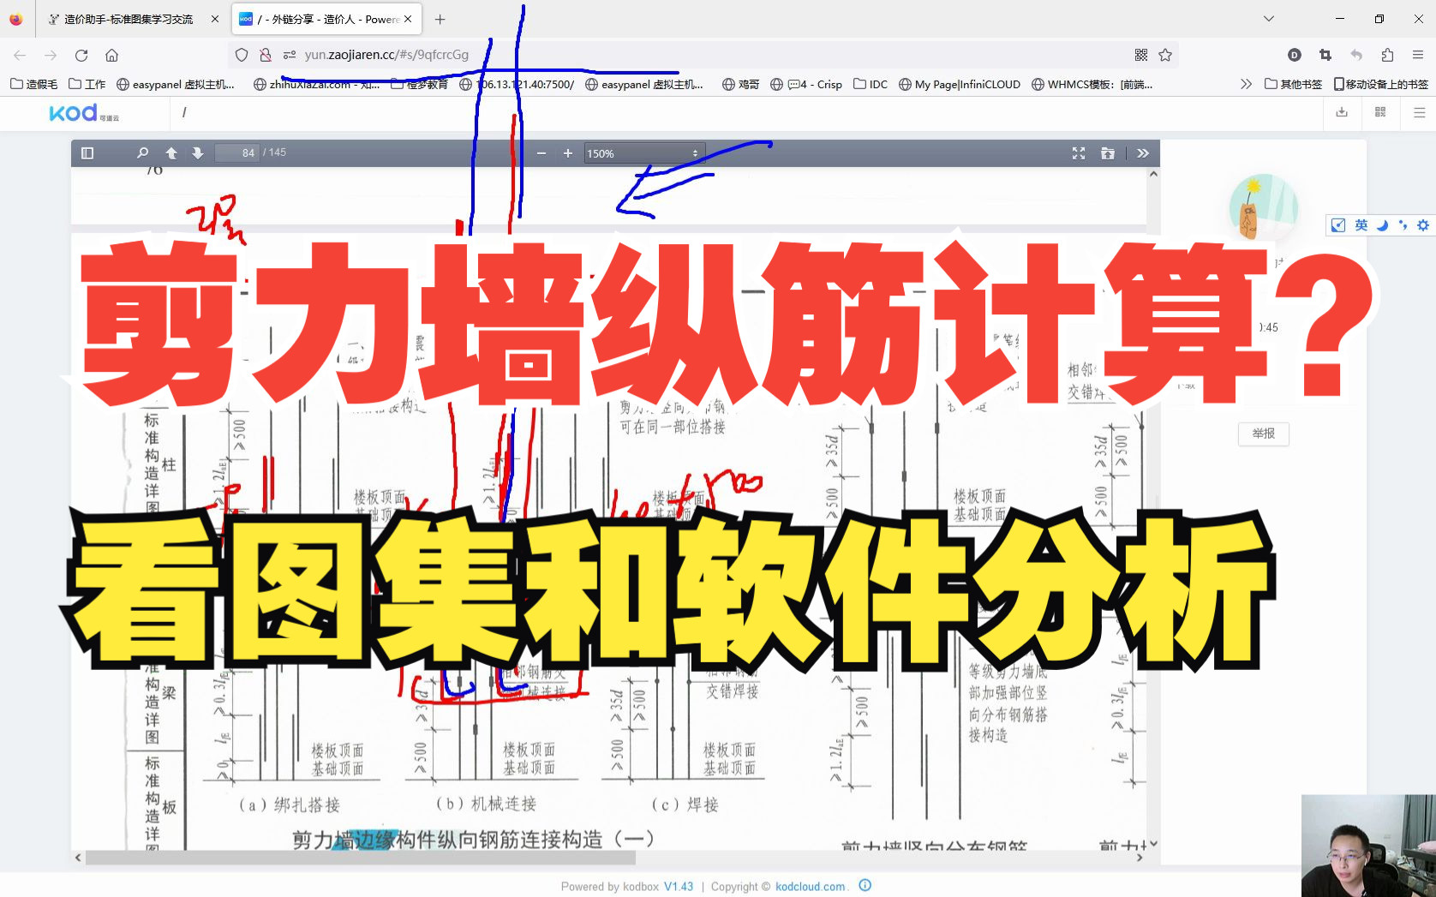Screen dimensions: 1436x897
Task: Click the address bar URL
Action: point(386,55)
